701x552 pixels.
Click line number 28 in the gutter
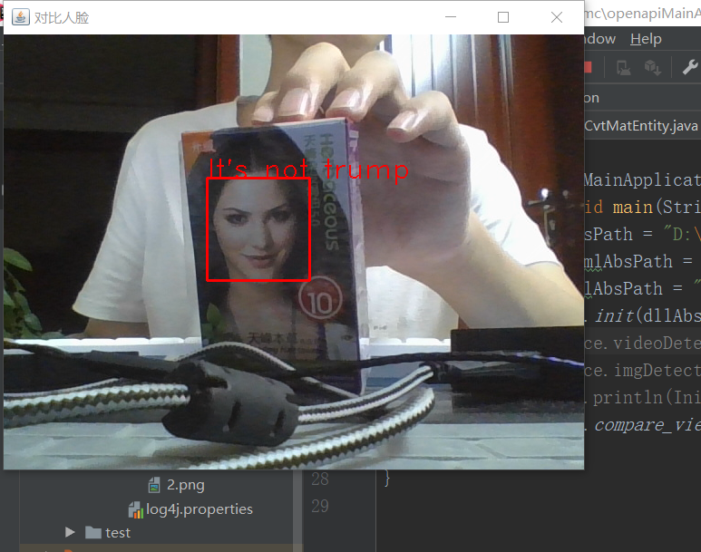(319, 479)
